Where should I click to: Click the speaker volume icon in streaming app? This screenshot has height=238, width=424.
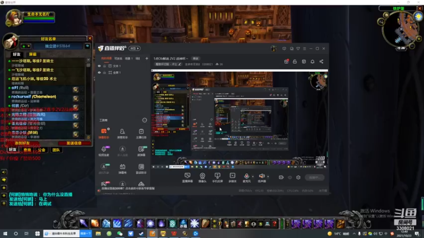click(261, 176)
